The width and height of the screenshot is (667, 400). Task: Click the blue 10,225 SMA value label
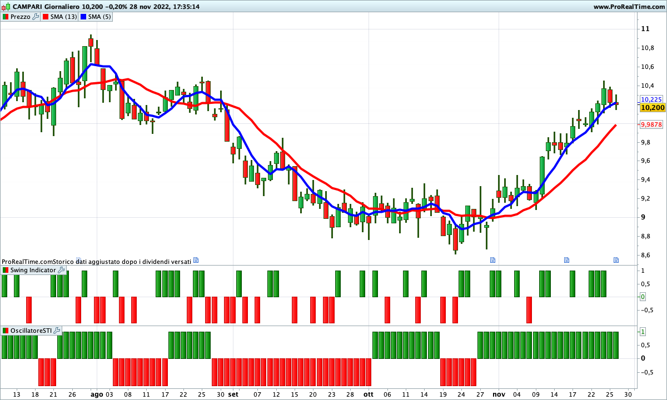(x=651, y=99)
